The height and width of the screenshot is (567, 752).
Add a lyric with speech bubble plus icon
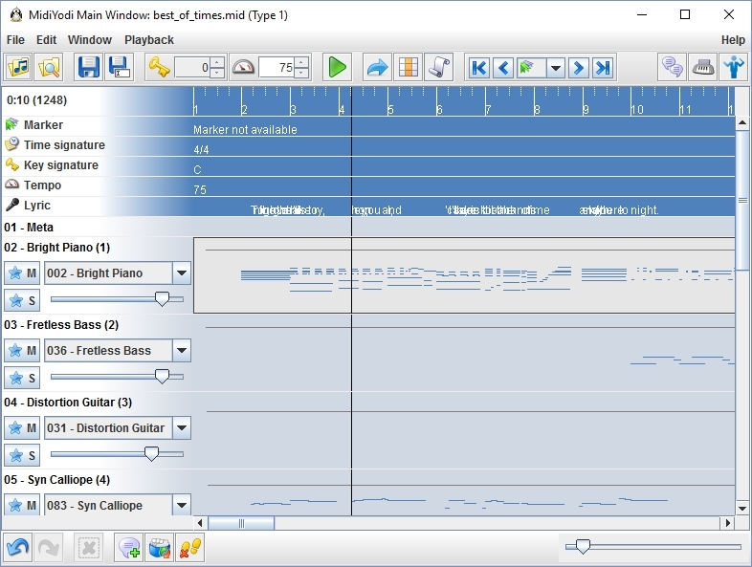[x=128, y=547]
